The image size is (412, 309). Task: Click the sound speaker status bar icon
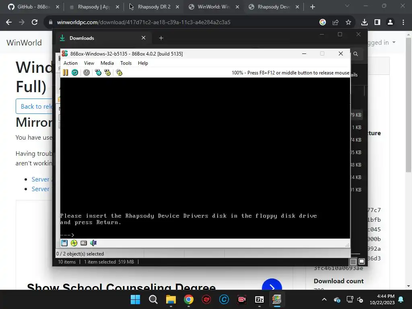coord(93,243)
